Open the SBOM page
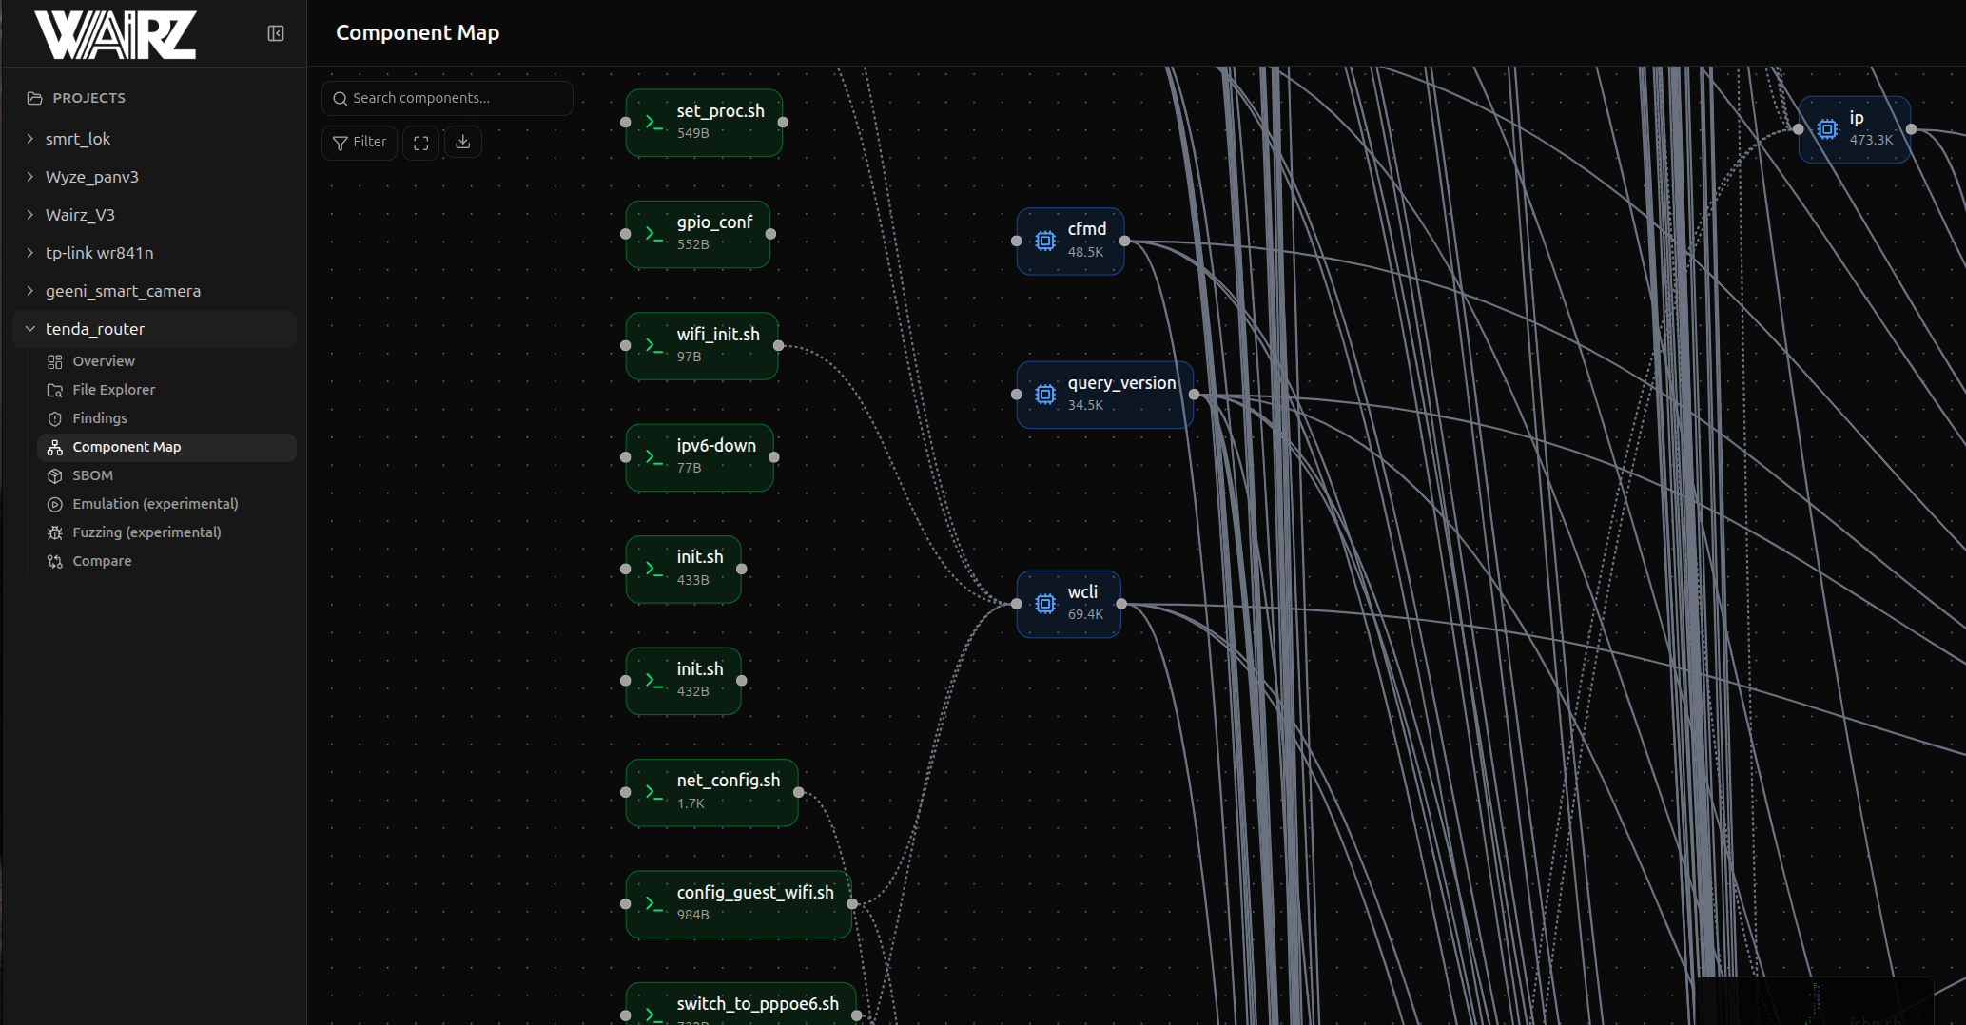 92,475
